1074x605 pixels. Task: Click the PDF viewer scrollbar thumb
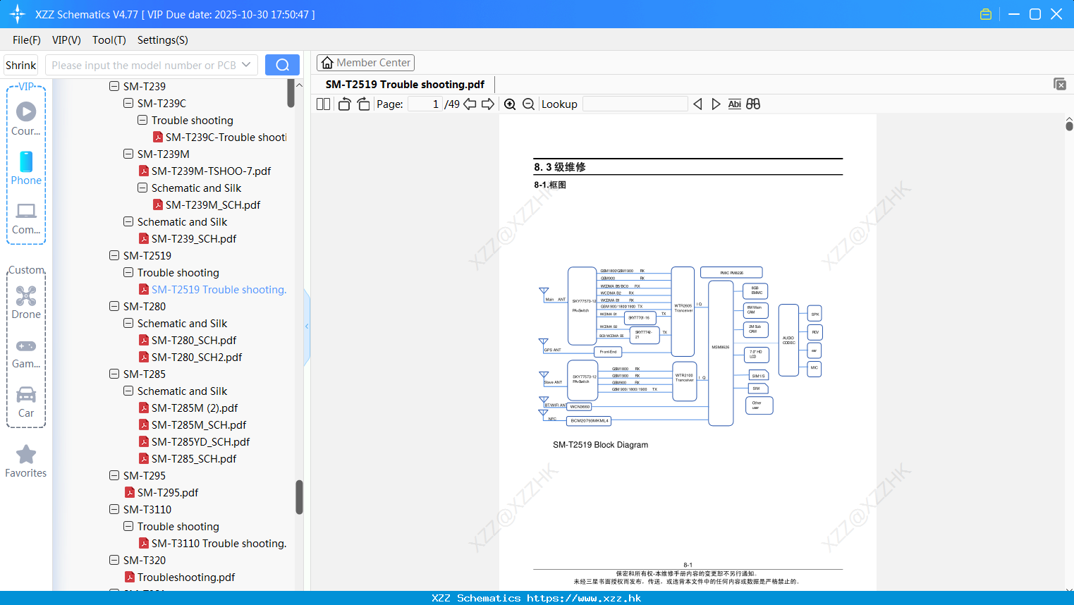pyautogui.click(x=1069, y=126)
